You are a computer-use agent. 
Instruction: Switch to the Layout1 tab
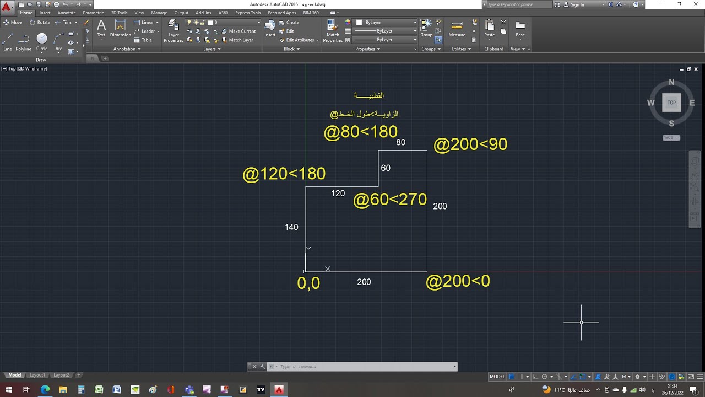click(37, 375)
